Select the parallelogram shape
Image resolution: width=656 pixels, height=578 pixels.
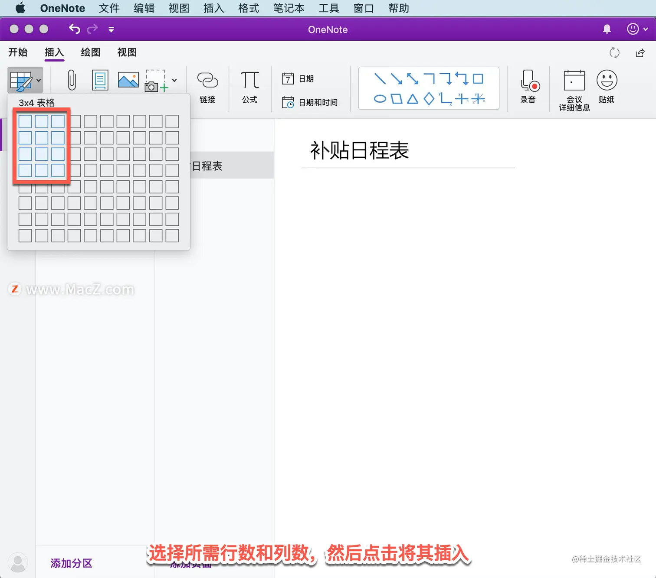tap(396, 99)
